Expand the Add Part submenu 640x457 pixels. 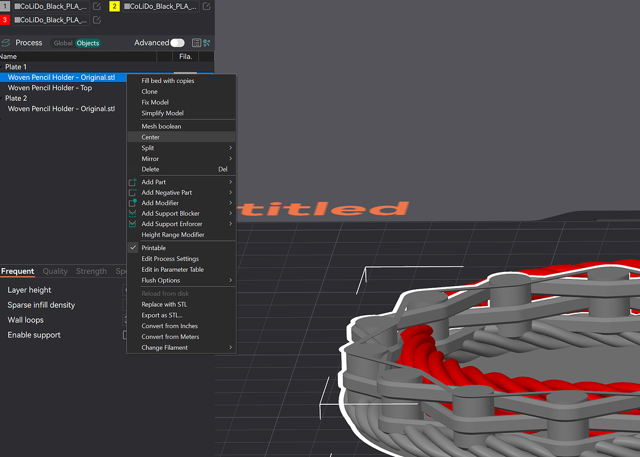(181, 181)
